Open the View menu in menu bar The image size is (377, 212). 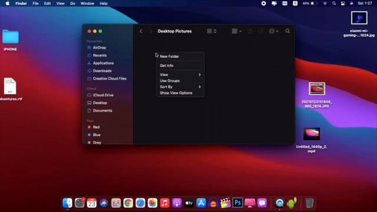(60, 4)
